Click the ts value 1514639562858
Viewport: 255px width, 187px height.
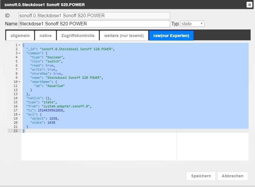[50, 110]
